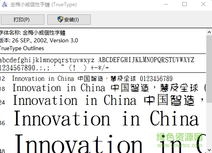Click the scrollbar up arrow

pyautogui.click(x=209, y=32)
